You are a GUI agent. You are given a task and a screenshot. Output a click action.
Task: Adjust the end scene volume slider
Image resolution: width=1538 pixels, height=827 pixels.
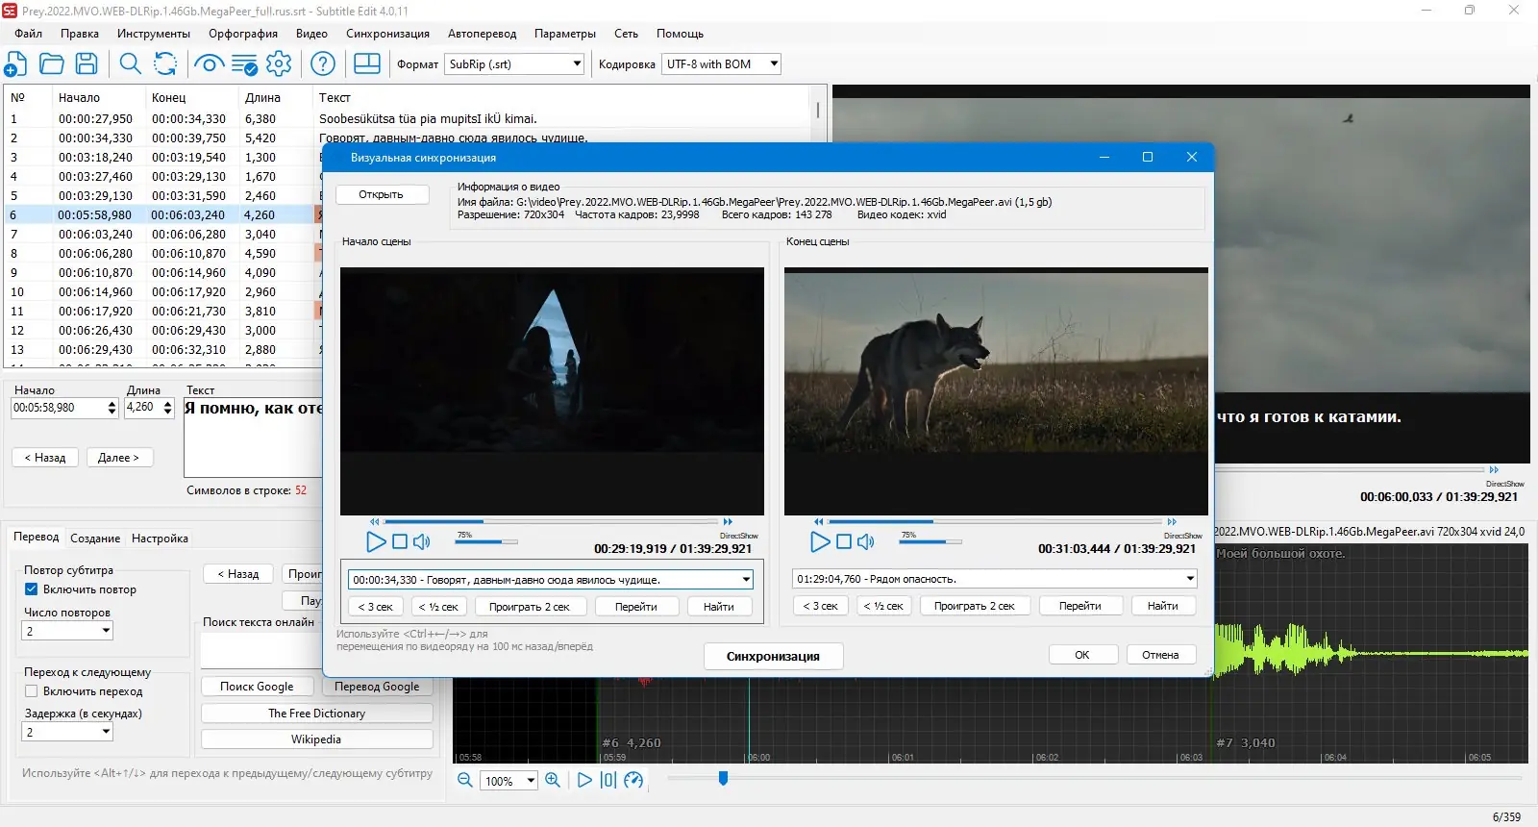[x=930, y=541]
